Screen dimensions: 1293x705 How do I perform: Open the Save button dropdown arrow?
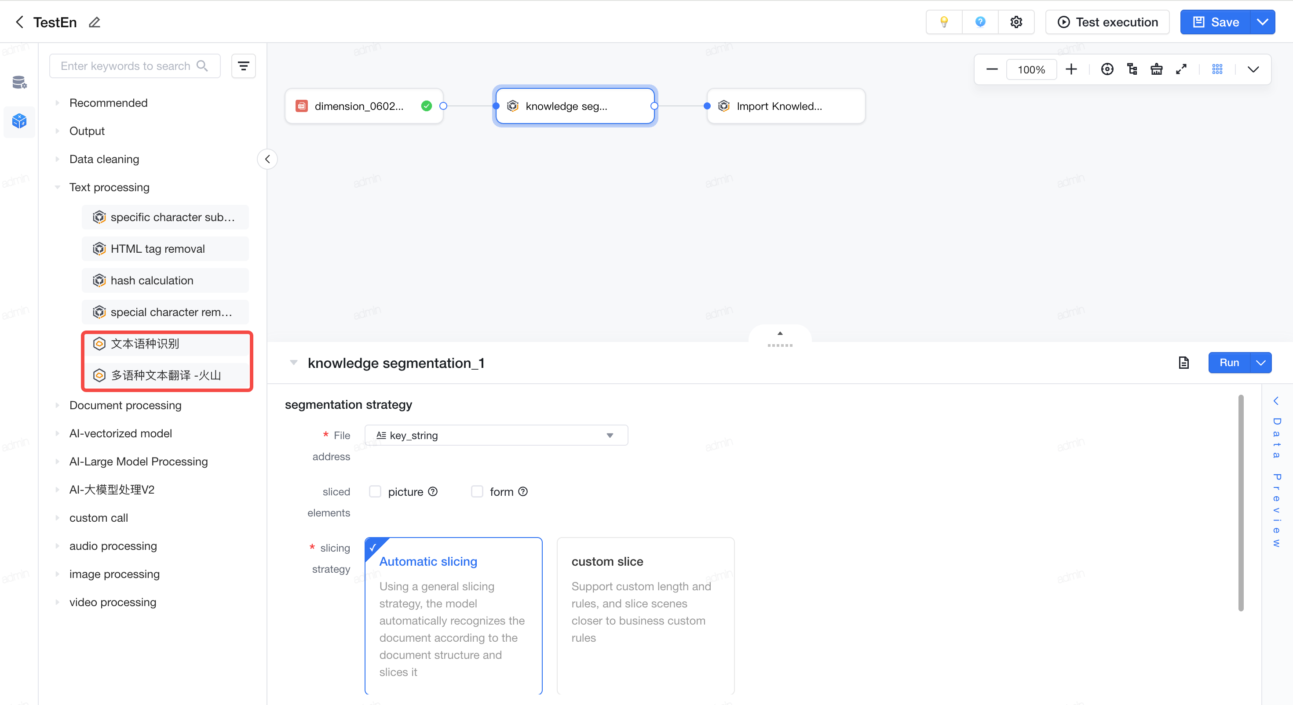pos(1262,22)
